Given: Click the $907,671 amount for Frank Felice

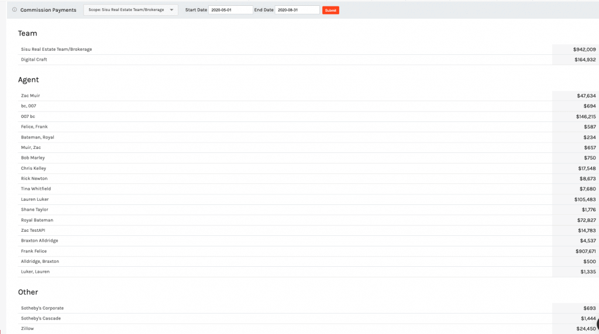Looking at the screenshot, I should [x=586, y=251].
